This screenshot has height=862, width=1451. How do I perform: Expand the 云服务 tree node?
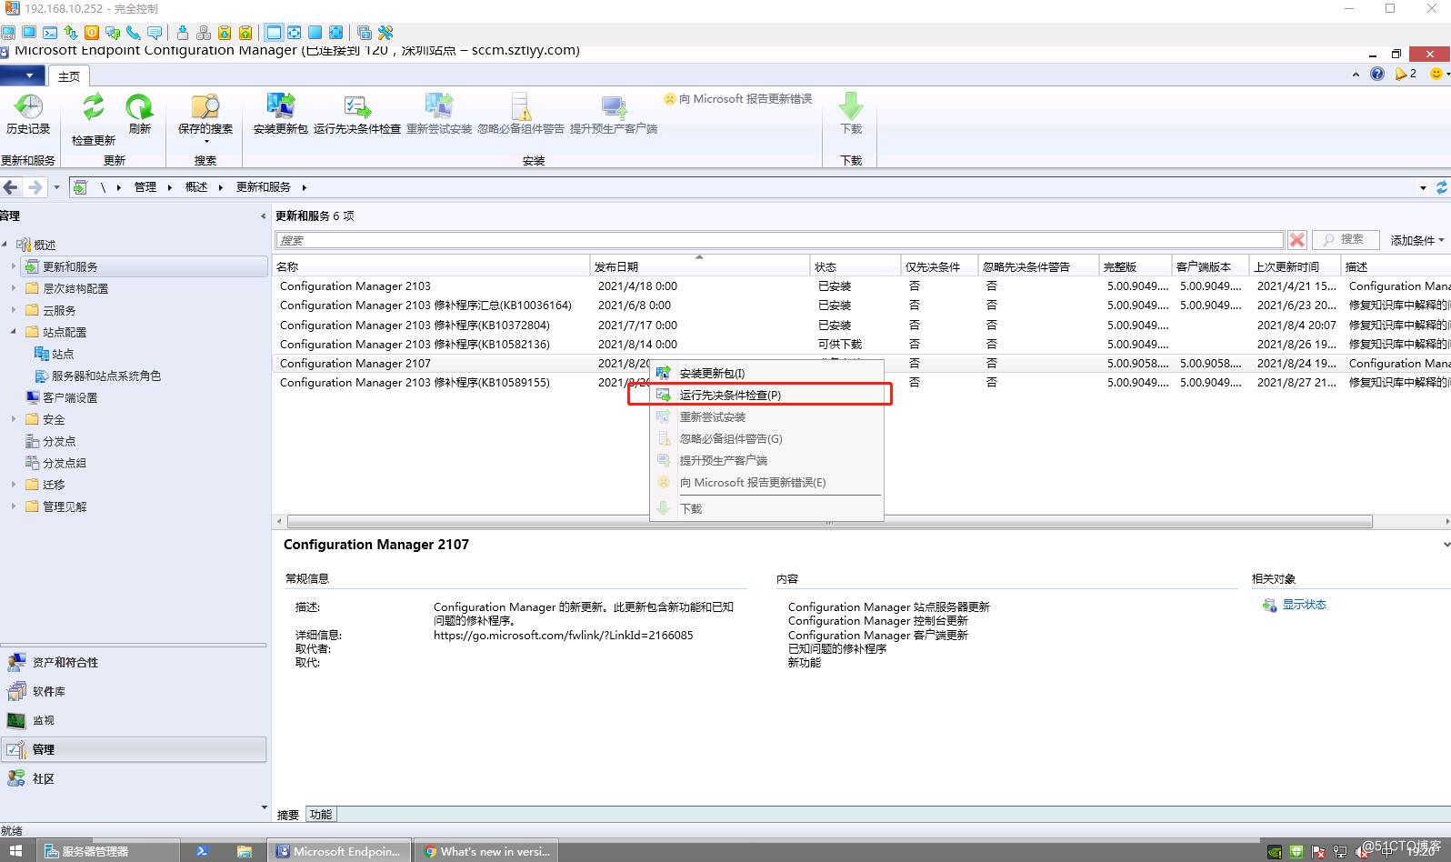[x=14, y=310]
